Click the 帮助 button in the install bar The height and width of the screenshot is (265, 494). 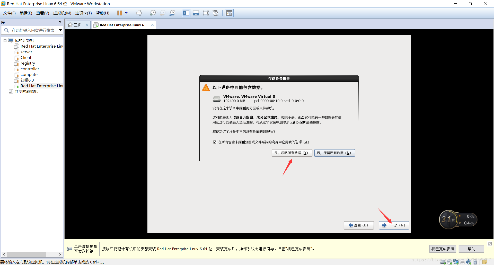pos(471,249)
